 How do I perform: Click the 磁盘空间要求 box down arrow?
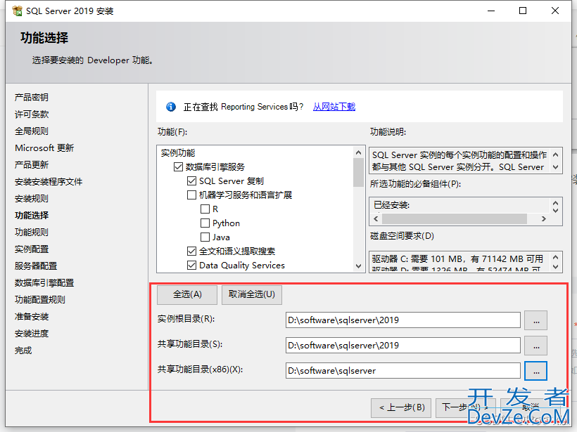556,267
